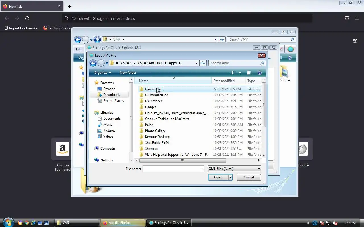Viewport: 364px width, 227px height.
Task: Switch to VM7 taskbar button
Action: point(77,223)
